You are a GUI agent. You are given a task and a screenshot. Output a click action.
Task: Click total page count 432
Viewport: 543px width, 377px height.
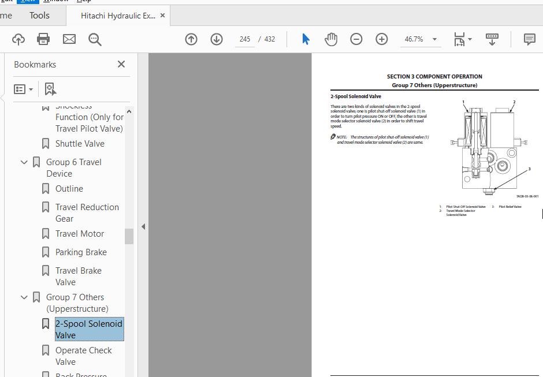click(270, 39)
